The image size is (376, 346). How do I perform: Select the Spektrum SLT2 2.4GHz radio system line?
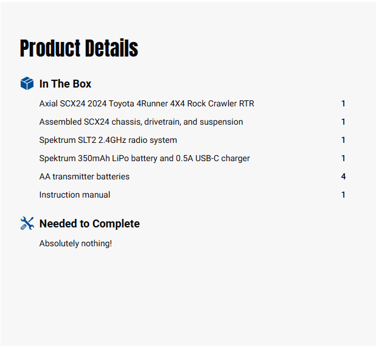pyautogui.click(x=108, y=140)
